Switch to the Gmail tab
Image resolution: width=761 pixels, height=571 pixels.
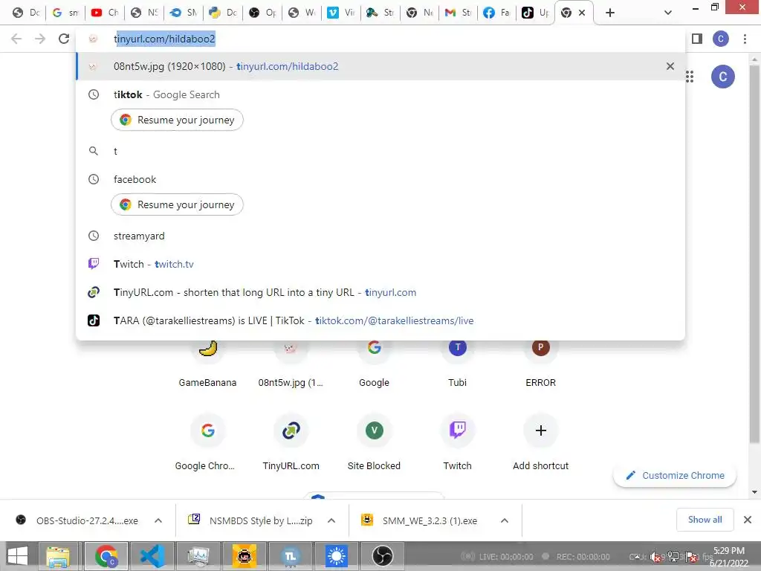(x=458, y=13)
